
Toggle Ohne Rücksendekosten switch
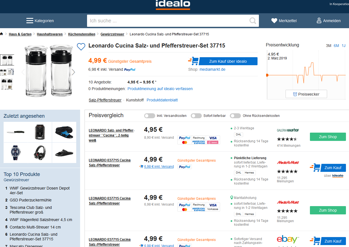(x=235, y=116)
